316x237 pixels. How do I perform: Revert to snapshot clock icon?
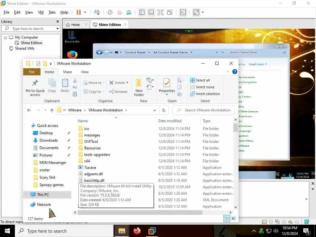[x=119, y=12]
